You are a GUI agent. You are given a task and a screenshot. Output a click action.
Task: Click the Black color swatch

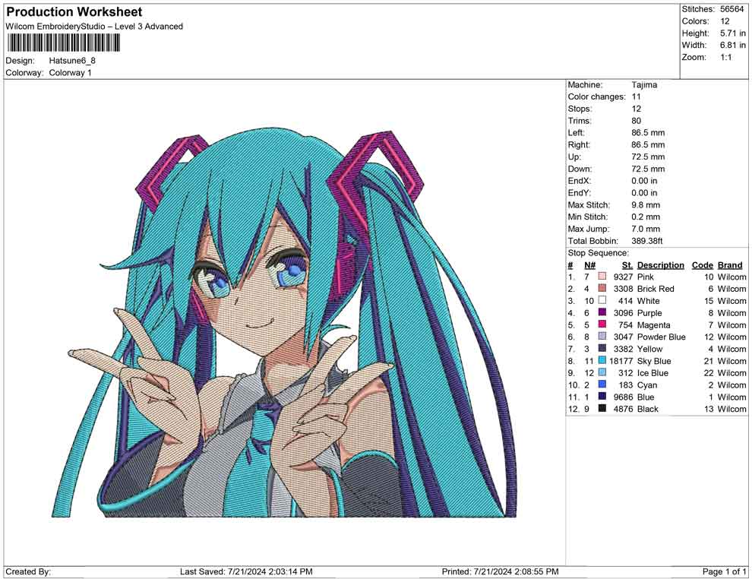click(602, 408)
